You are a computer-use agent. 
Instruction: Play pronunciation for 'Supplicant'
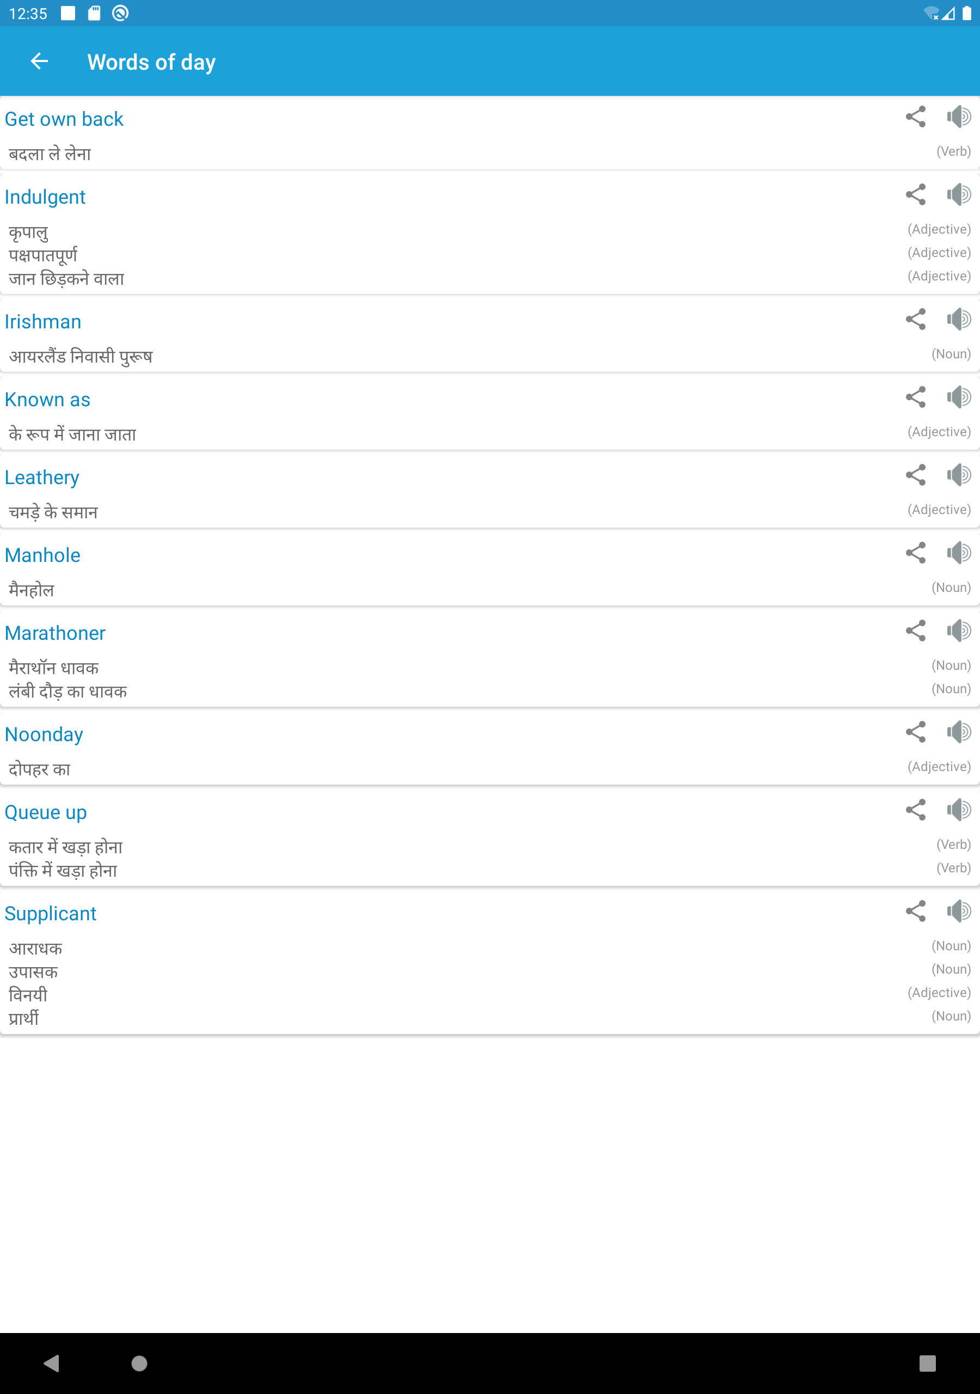[959, 912]
